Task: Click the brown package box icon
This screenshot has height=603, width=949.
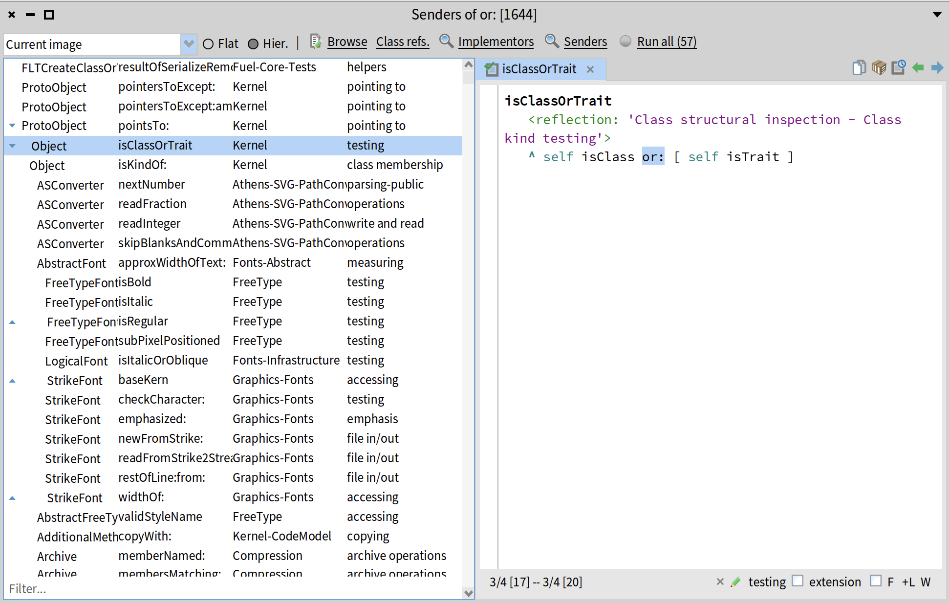Action: (x=878, y=67)
